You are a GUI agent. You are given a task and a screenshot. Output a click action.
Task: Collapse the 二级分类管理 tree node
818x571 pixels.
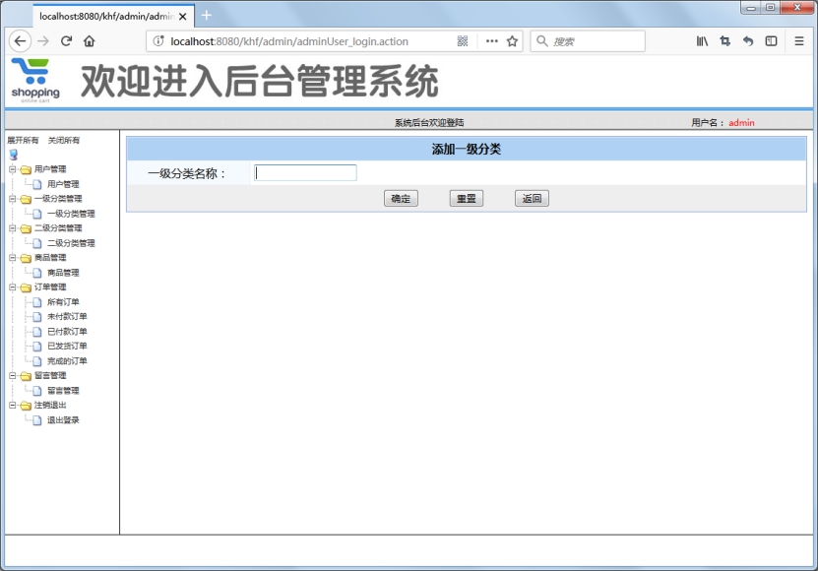13,228
